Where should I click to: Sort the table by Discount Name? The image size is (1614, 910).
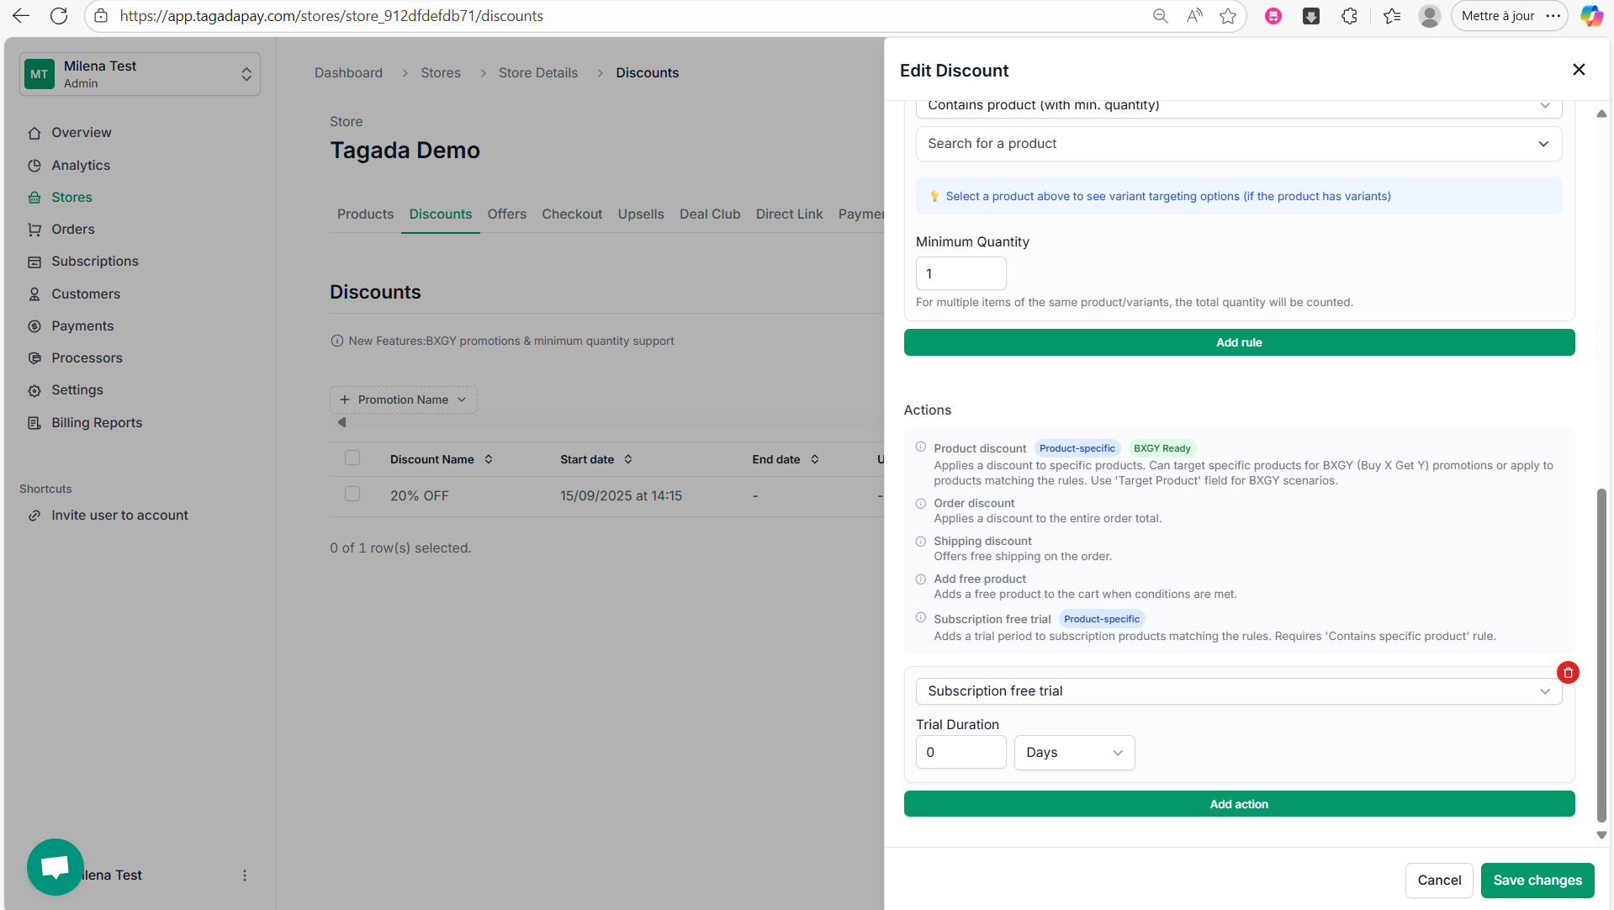coord(442,459)
